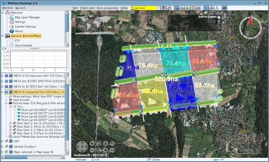Click the red compass north needle
The height and width of the screenshot is (162, 269).
251,21
